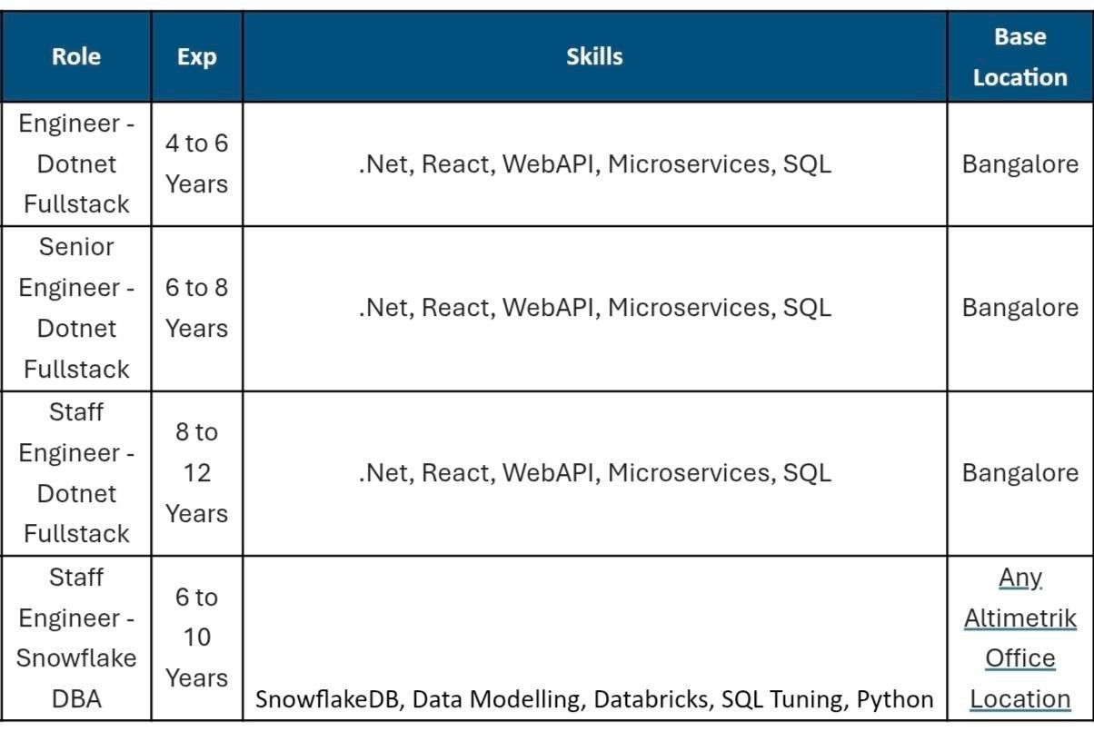This screenshot has height=741, width=1094.
Task: Select the Senior Engineer - Dotnet Fullstack cell
Action: click(x=76, y=309)
